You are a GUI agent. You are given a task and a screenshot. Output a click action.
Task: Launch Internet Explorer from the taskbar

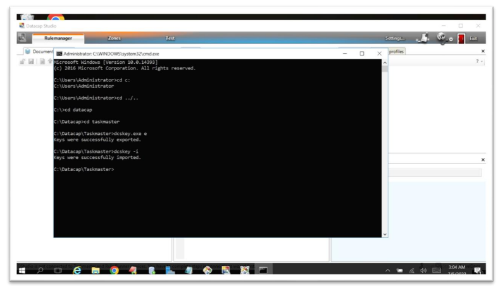point(77,270)
